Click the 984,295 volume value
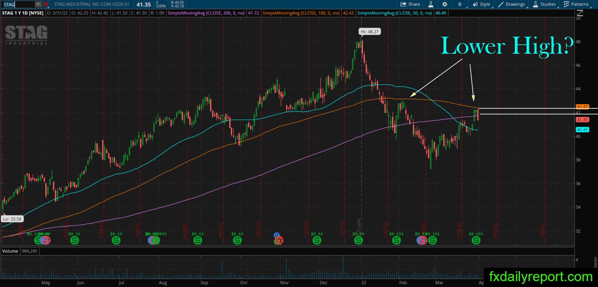This screenshot has width=598, height=287. [29, 251]
